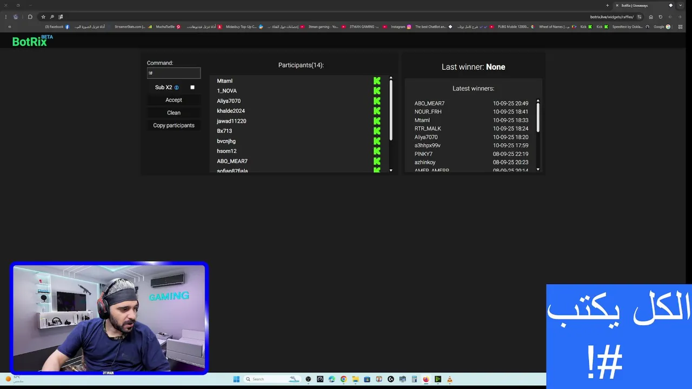Click winner RTR_MALK in latest winners
This screenshot has height=389, width=692.
(x=428, y=129)
